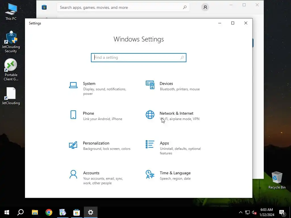The image size is (291, 218).
Task: Select the Recycle Bin desktop icon
Action: pos(277,180)
